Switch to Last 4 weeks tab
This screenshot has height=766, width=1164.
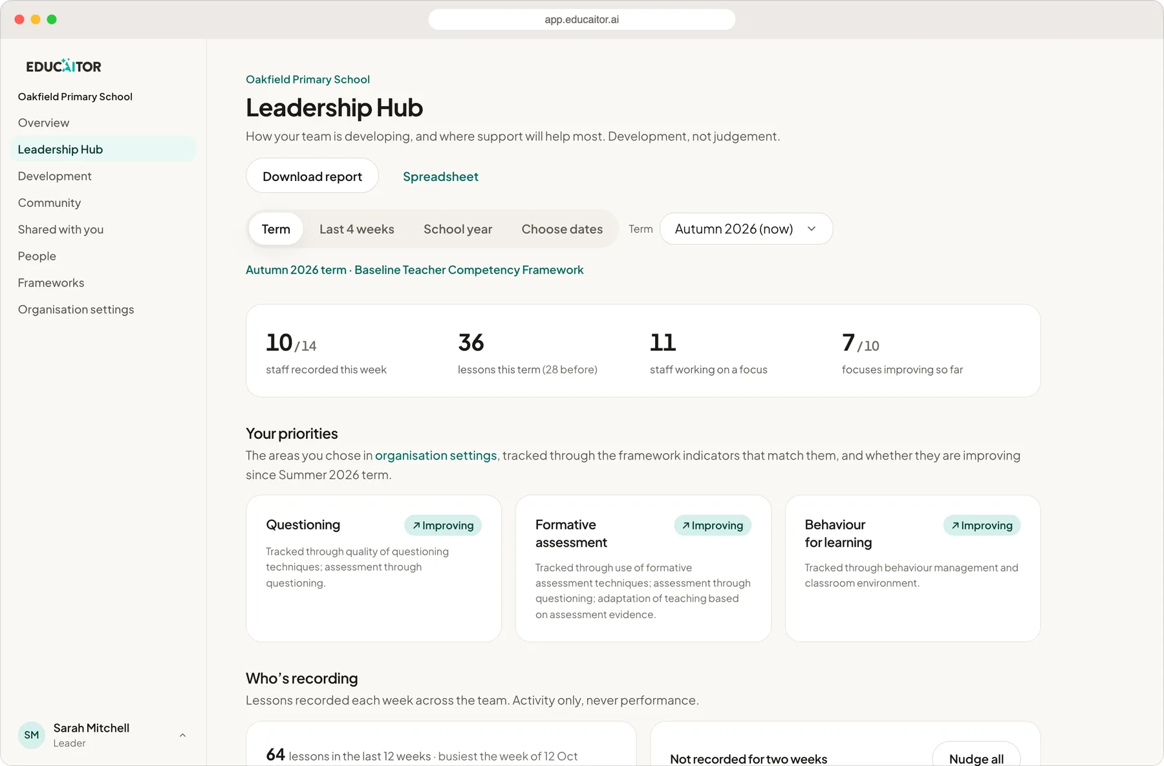tap(357, 229)
